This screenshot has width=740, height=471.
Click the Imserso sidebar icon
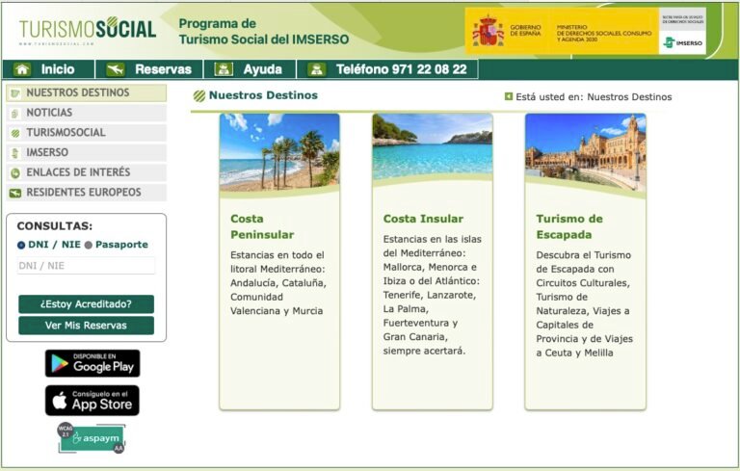(15, 153)
